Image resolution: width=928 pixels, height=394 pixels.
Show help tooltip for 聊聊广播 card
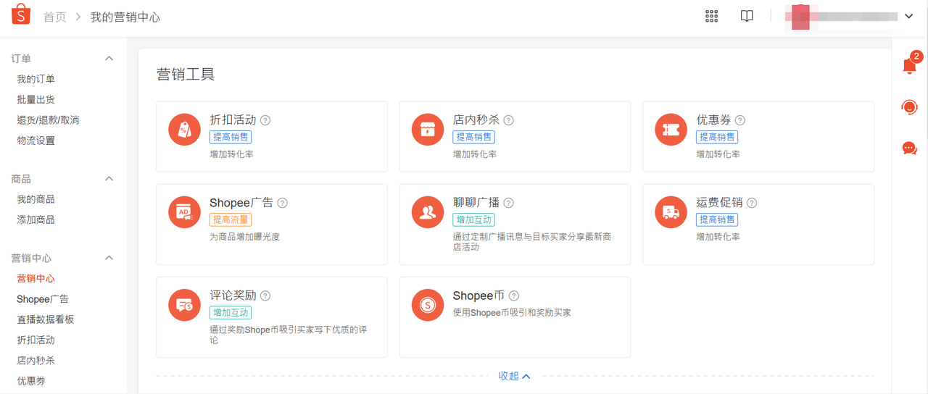pyautogui.click(x=509, y=203)
